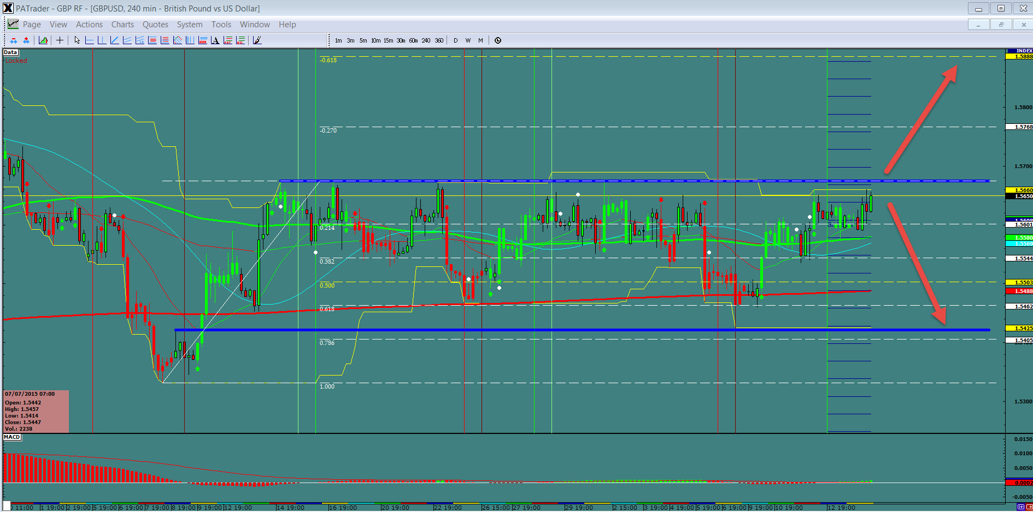
Task: Open the View menu
Action: [x=58, y=25]
